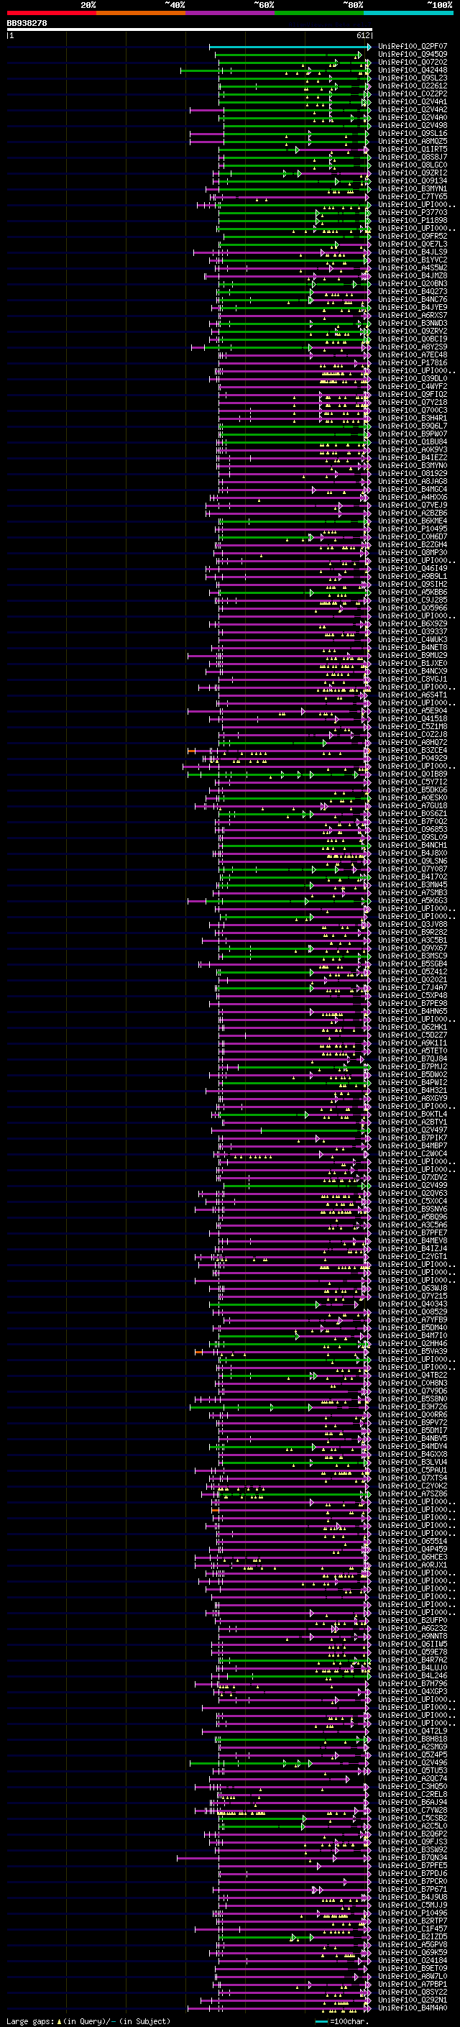Open hit UniRef100_P11898

pos(412,220)
